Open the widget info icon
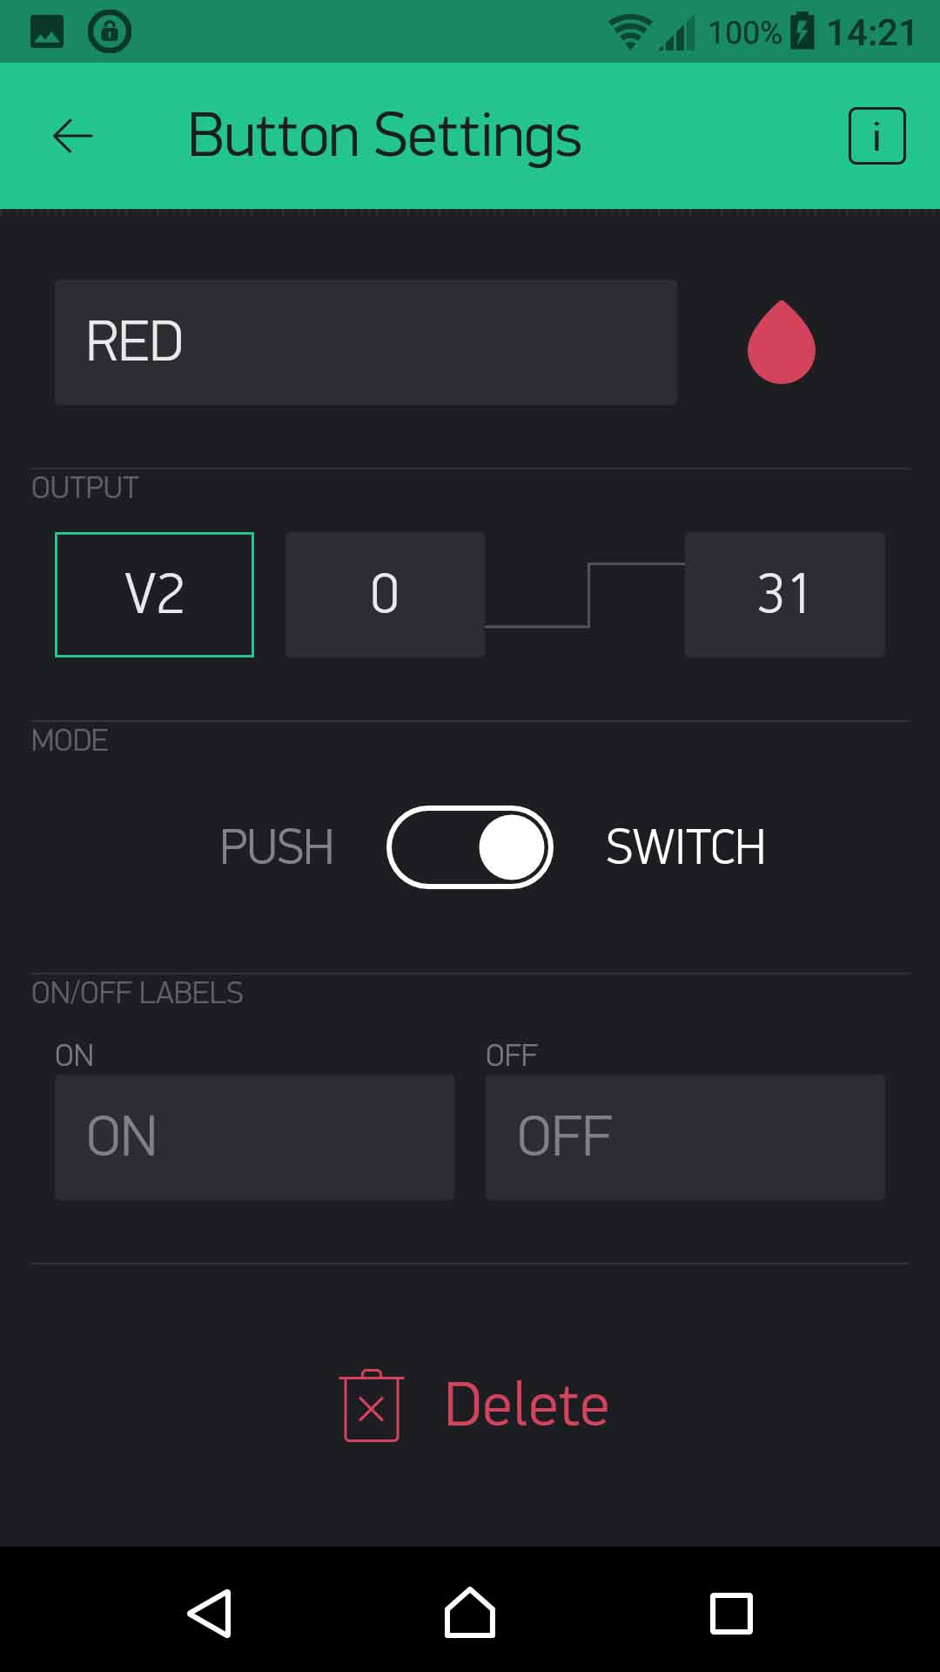The image size is (940, 1672). point(876,136)
